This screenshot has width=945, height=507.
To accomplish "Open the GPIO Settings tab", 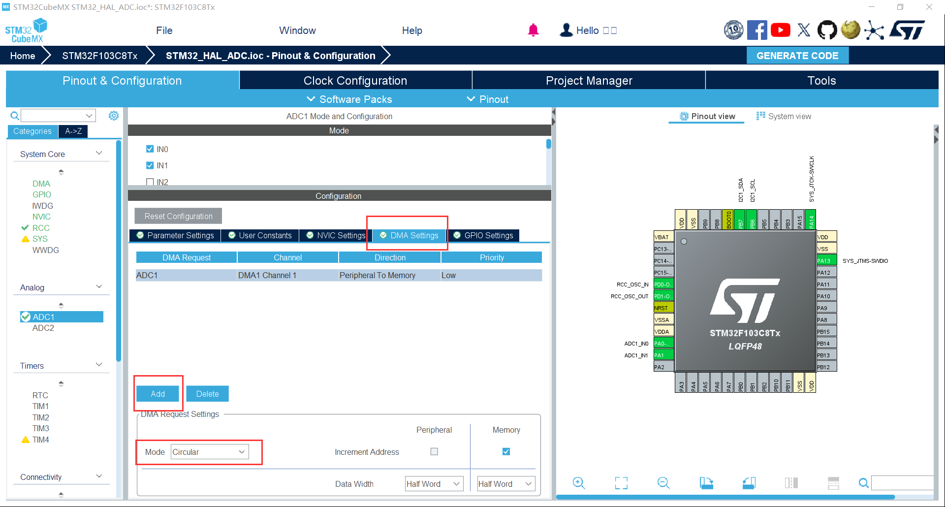I will pos(483,235).
